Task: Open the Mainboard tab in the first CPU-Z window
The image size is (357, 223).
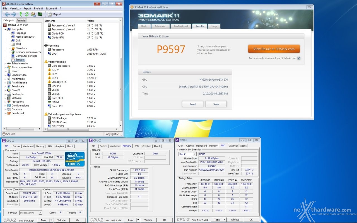Action: [28, 146]
